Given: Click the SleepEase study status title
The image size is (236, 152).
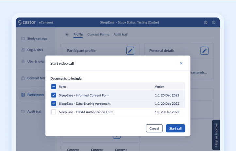Looking at the screenshot, I should (130, 23).
